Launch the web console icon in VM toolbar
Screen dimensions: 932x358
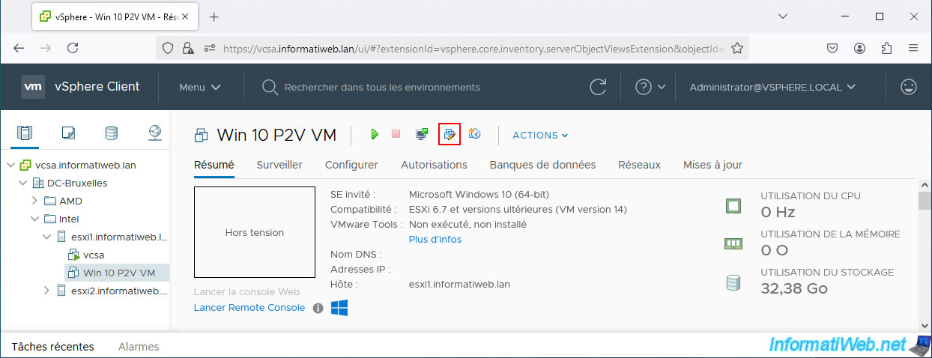point(422,134)
